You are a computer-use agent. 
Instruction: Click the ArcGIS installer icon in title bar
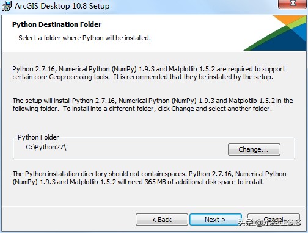[7, 6]
